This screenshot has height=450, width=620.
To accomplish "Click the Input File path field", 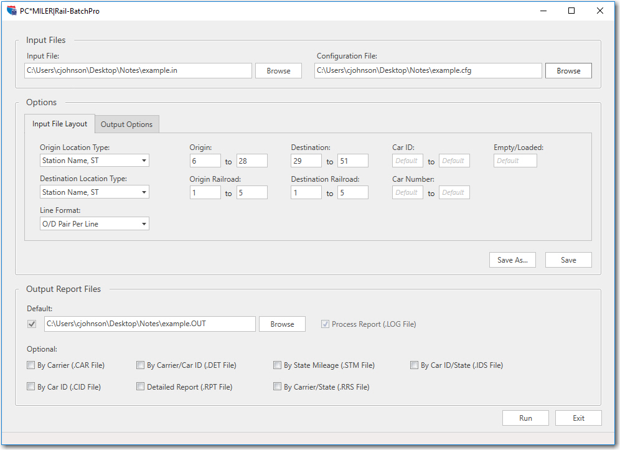I will click(138, 71).
